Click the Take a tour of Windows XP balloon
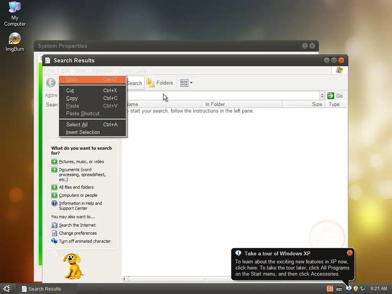Screen dimensions: 392x294 [293, 264]
